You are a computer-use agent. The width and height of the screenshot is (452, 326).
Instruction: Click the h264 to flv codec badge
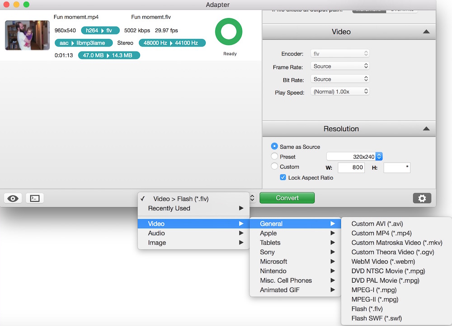100,31
